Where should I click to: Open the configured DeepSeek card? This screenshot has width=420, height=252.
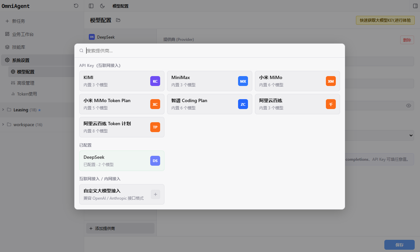tap(122, 161)
